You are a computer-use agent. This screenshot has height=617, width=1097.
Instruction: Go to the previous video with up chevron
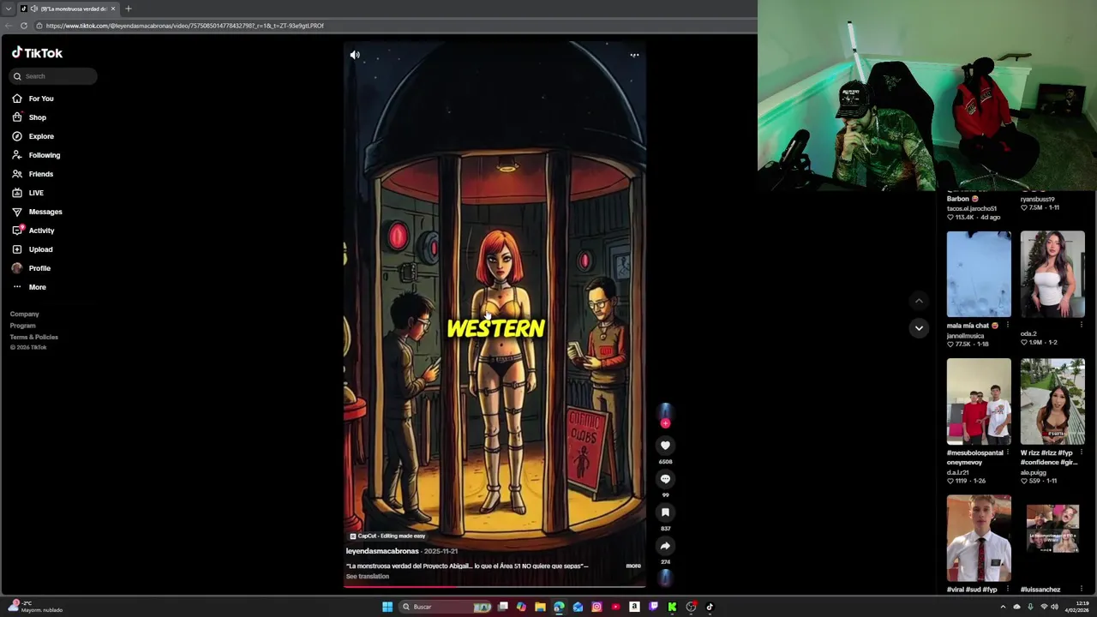[x=919, y=301]
